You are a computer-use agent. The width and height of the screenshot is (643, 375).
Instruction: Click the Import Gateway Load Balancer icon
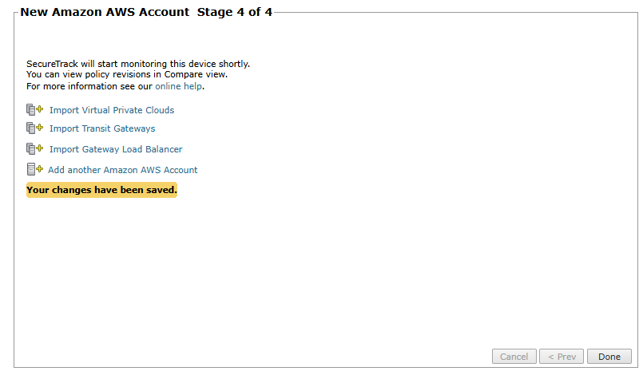click(x=34, y=149)
